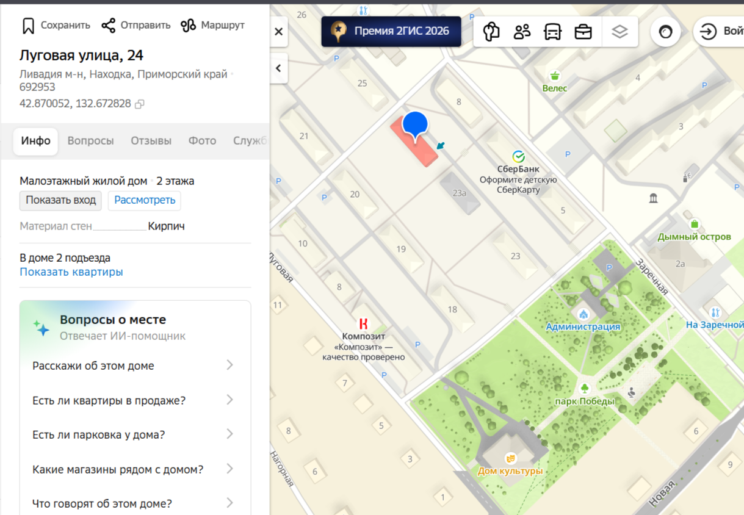
Task: Click the blue location pin marker
Action: 415,126
